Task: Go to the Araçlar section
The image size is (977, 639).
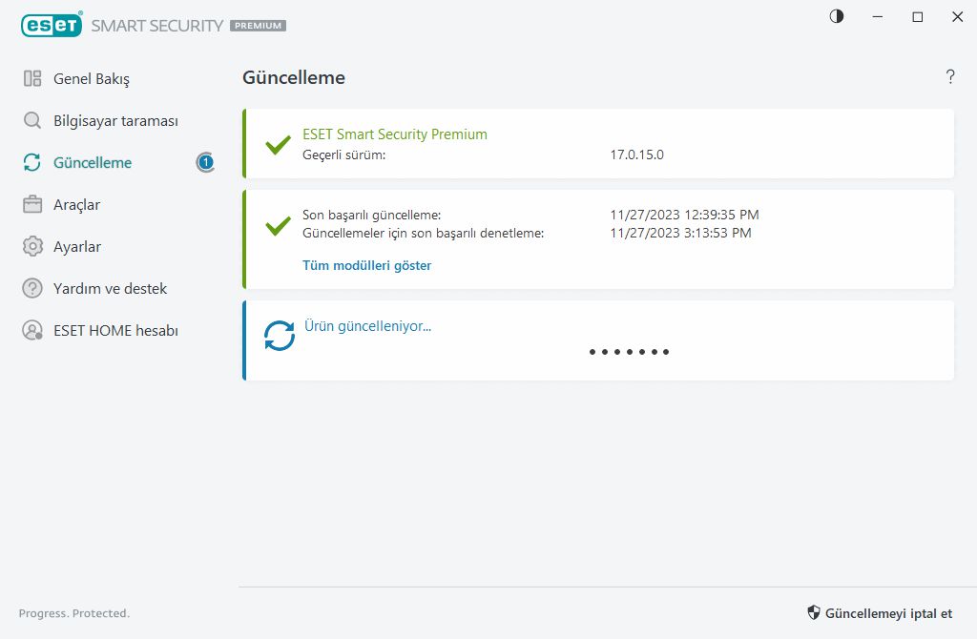Action: [76, 205]
